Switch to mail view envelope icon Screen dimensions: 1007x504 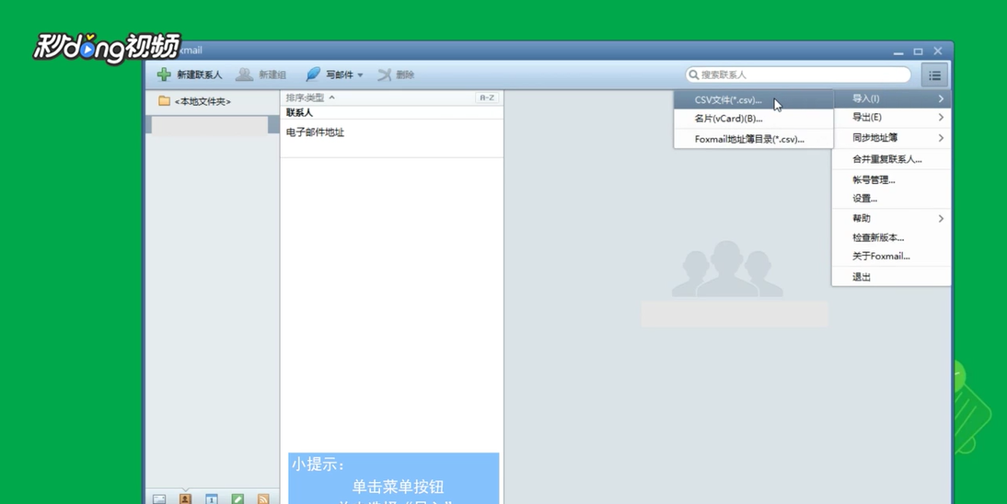coord(159,498)
